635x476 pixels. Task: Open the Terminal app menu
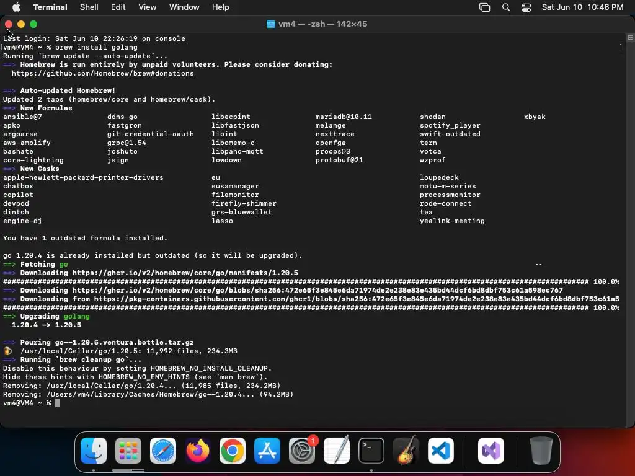(50, 7)
